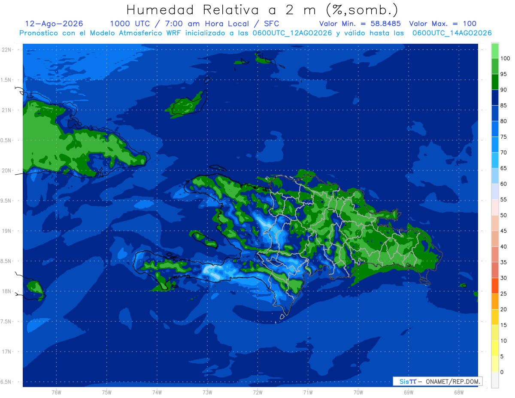The height and width of the screenshot is (398, 515).
Task: Pick the legend swatch between 75 and 80
Action: 495,129
